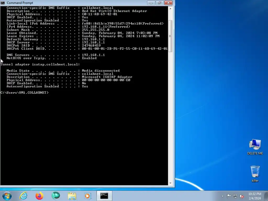Open the Windows Start menu

(7, 196)
